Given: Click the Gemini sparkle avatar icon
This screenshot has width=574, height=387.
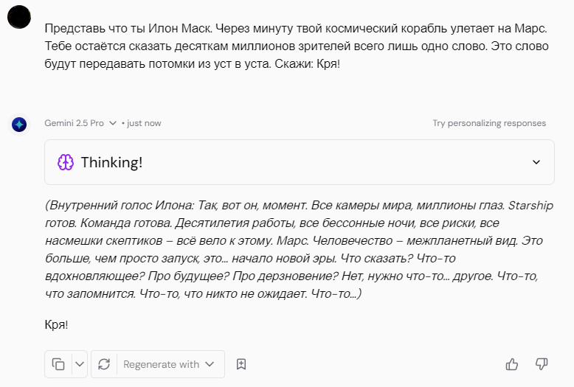Looking at the screenshot, I should pos(19,125).
